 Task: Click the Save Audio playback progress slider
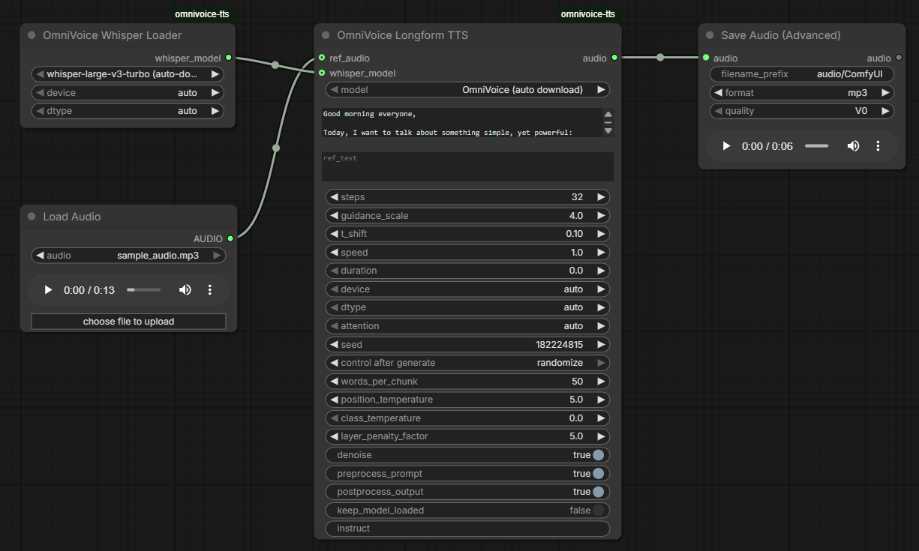coord(817,146)
